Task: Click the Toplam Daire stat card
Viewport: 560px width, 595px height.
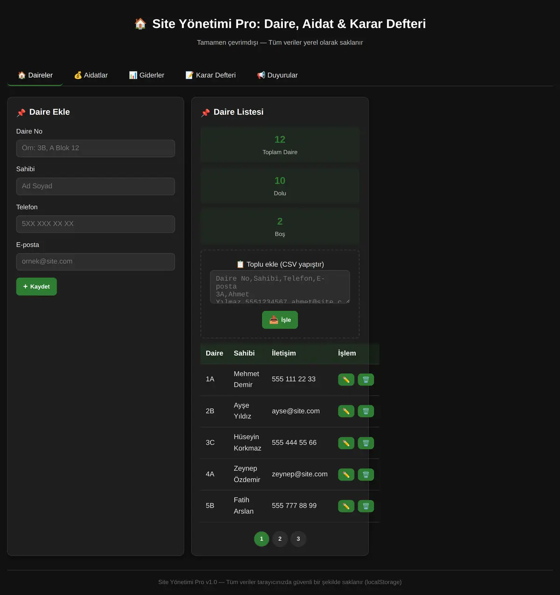Action: (x=280, y=145)
